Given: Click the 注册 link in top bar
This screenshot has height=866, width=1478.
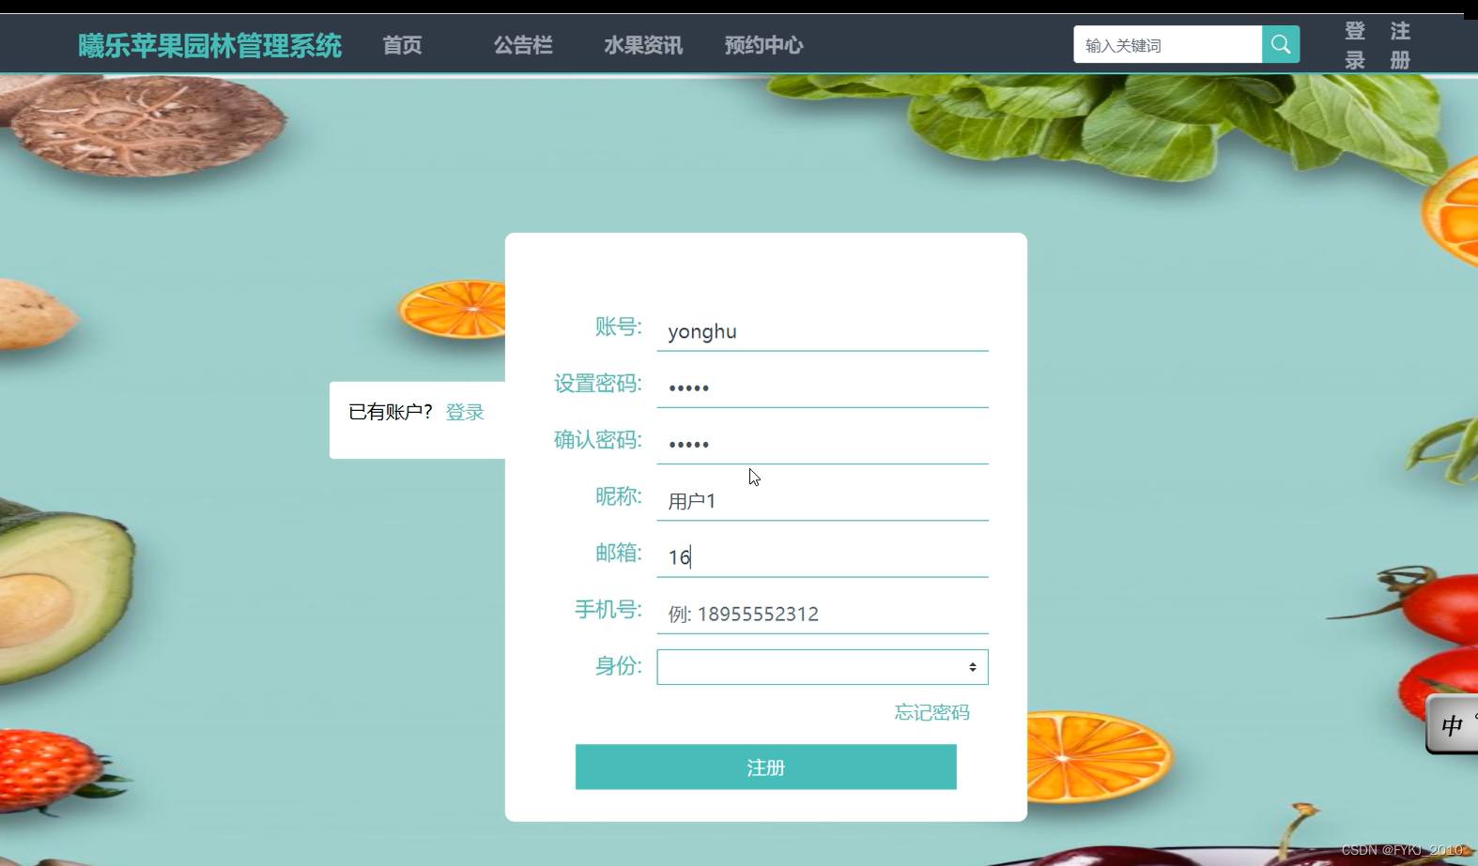Looking at the screenshot, I should 1400,45.
